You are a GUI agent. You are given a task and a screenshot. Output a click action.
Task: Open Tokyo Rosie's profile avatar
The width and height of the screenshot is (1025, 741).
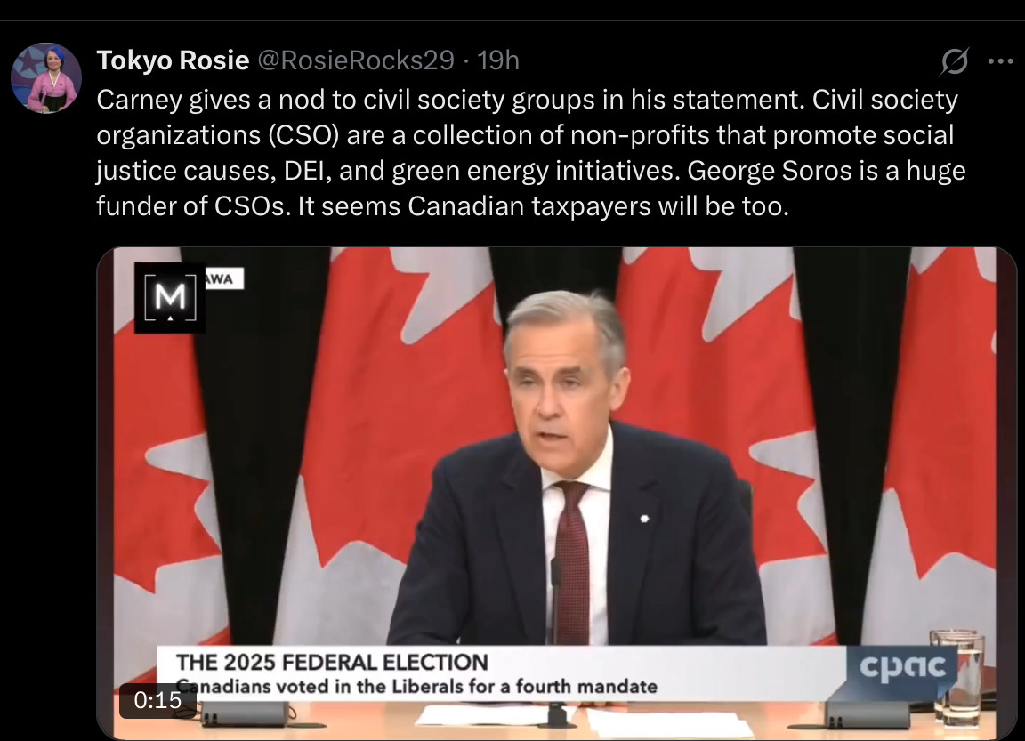(46, 77)
